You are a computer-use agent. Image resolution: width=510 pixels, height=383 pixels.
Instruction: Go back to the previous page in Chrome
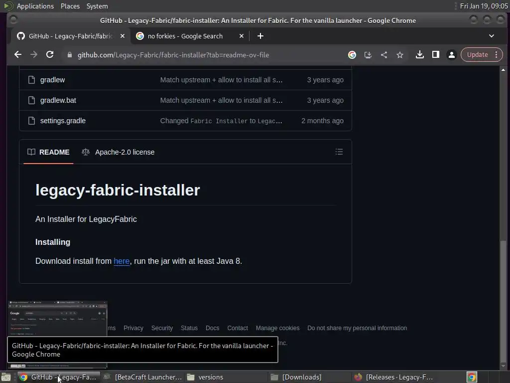18,55
